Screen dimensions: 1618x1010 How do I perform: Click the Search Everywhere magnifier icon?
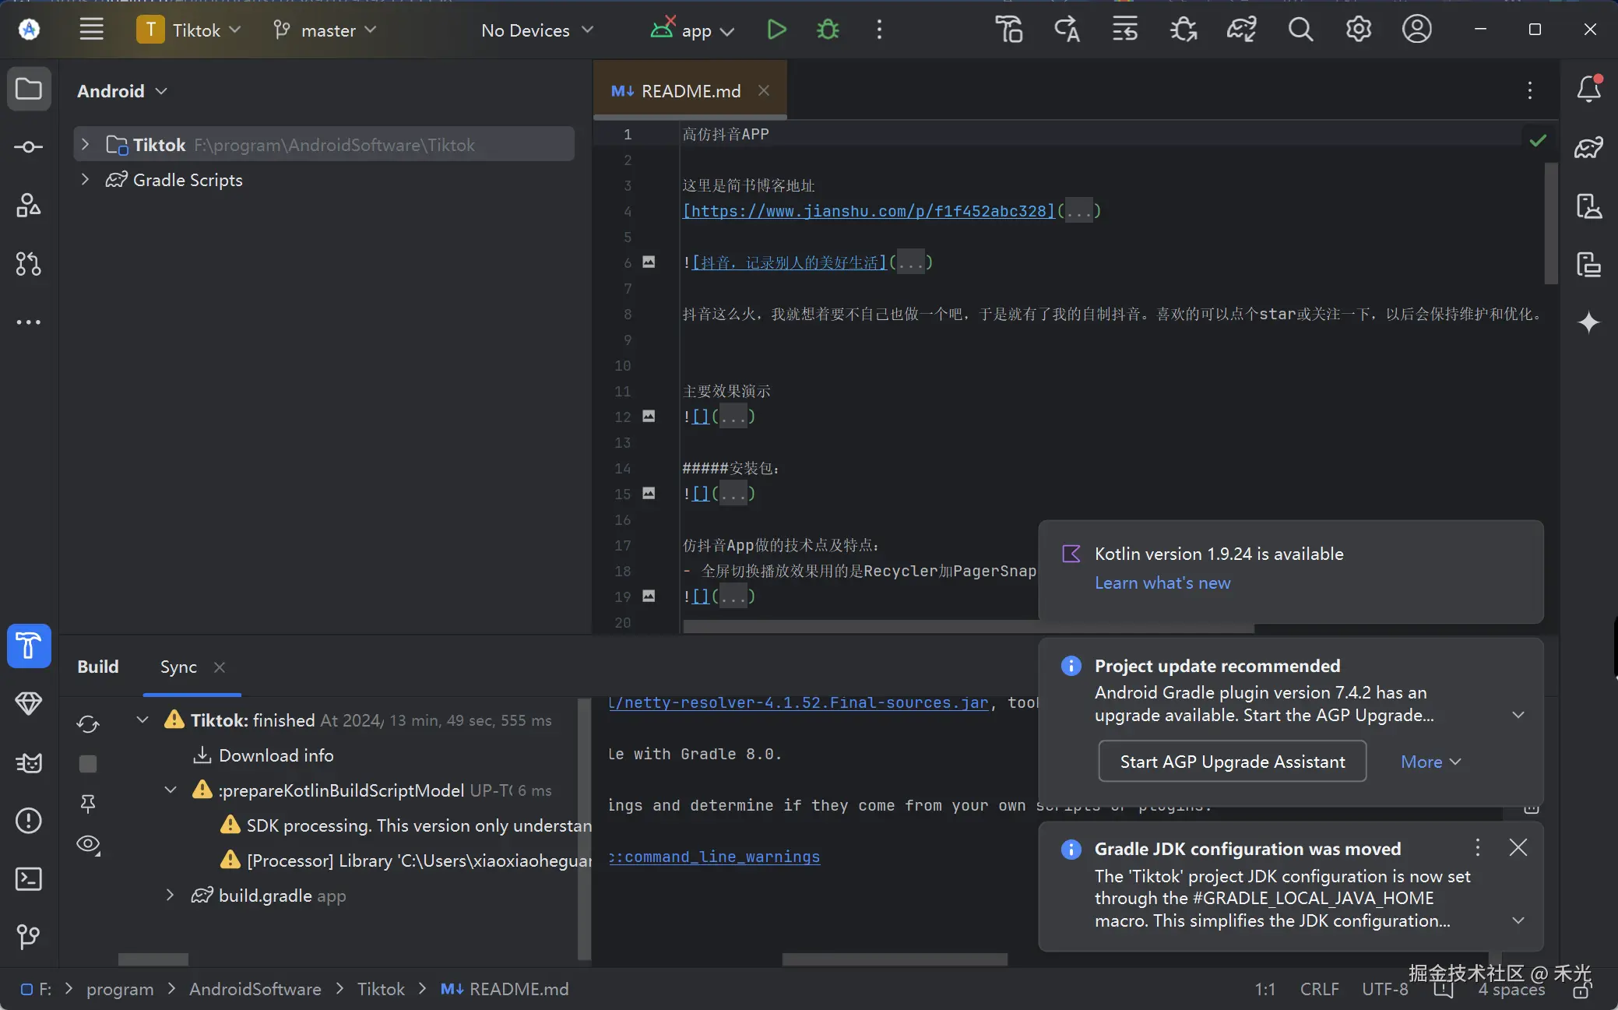pos(1300,30)
